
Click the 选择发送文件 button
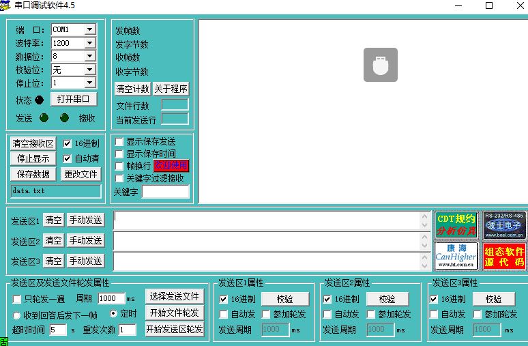174,296
